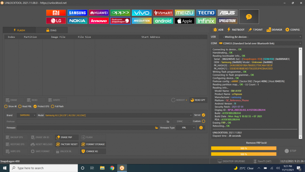Select the MediaTek chipset logo

(142, 21)
